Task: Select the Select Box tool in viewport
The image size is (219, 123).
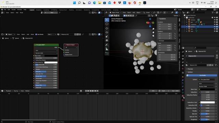Action: pos(107,20)
